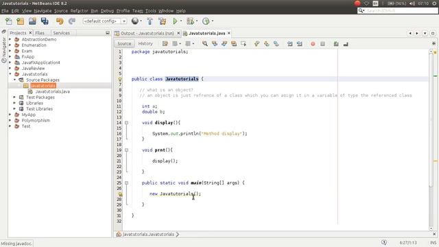Click the Redo arrow icon
Screen dimensions: 439x247
pyautogui.click(x=71, y=21)
